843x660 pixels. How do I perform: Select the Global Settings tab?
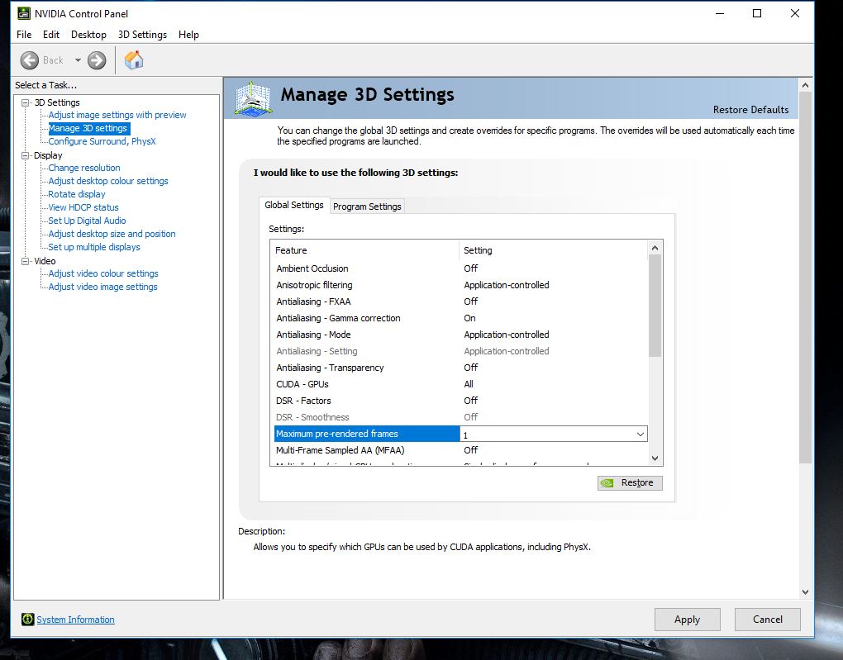(294, 205)
